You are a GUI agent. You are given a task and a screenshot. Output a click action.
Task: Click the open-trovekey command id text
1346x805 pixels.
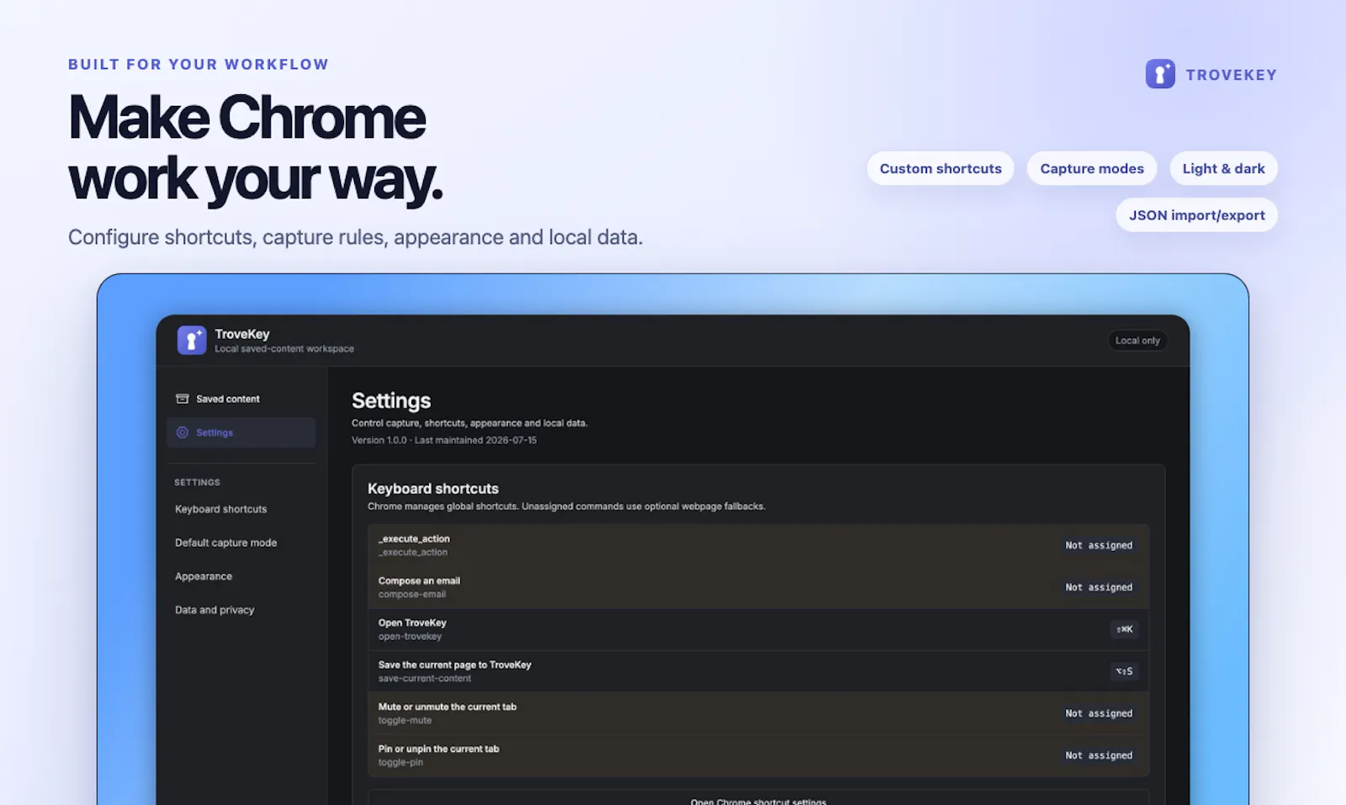point(410,636)
